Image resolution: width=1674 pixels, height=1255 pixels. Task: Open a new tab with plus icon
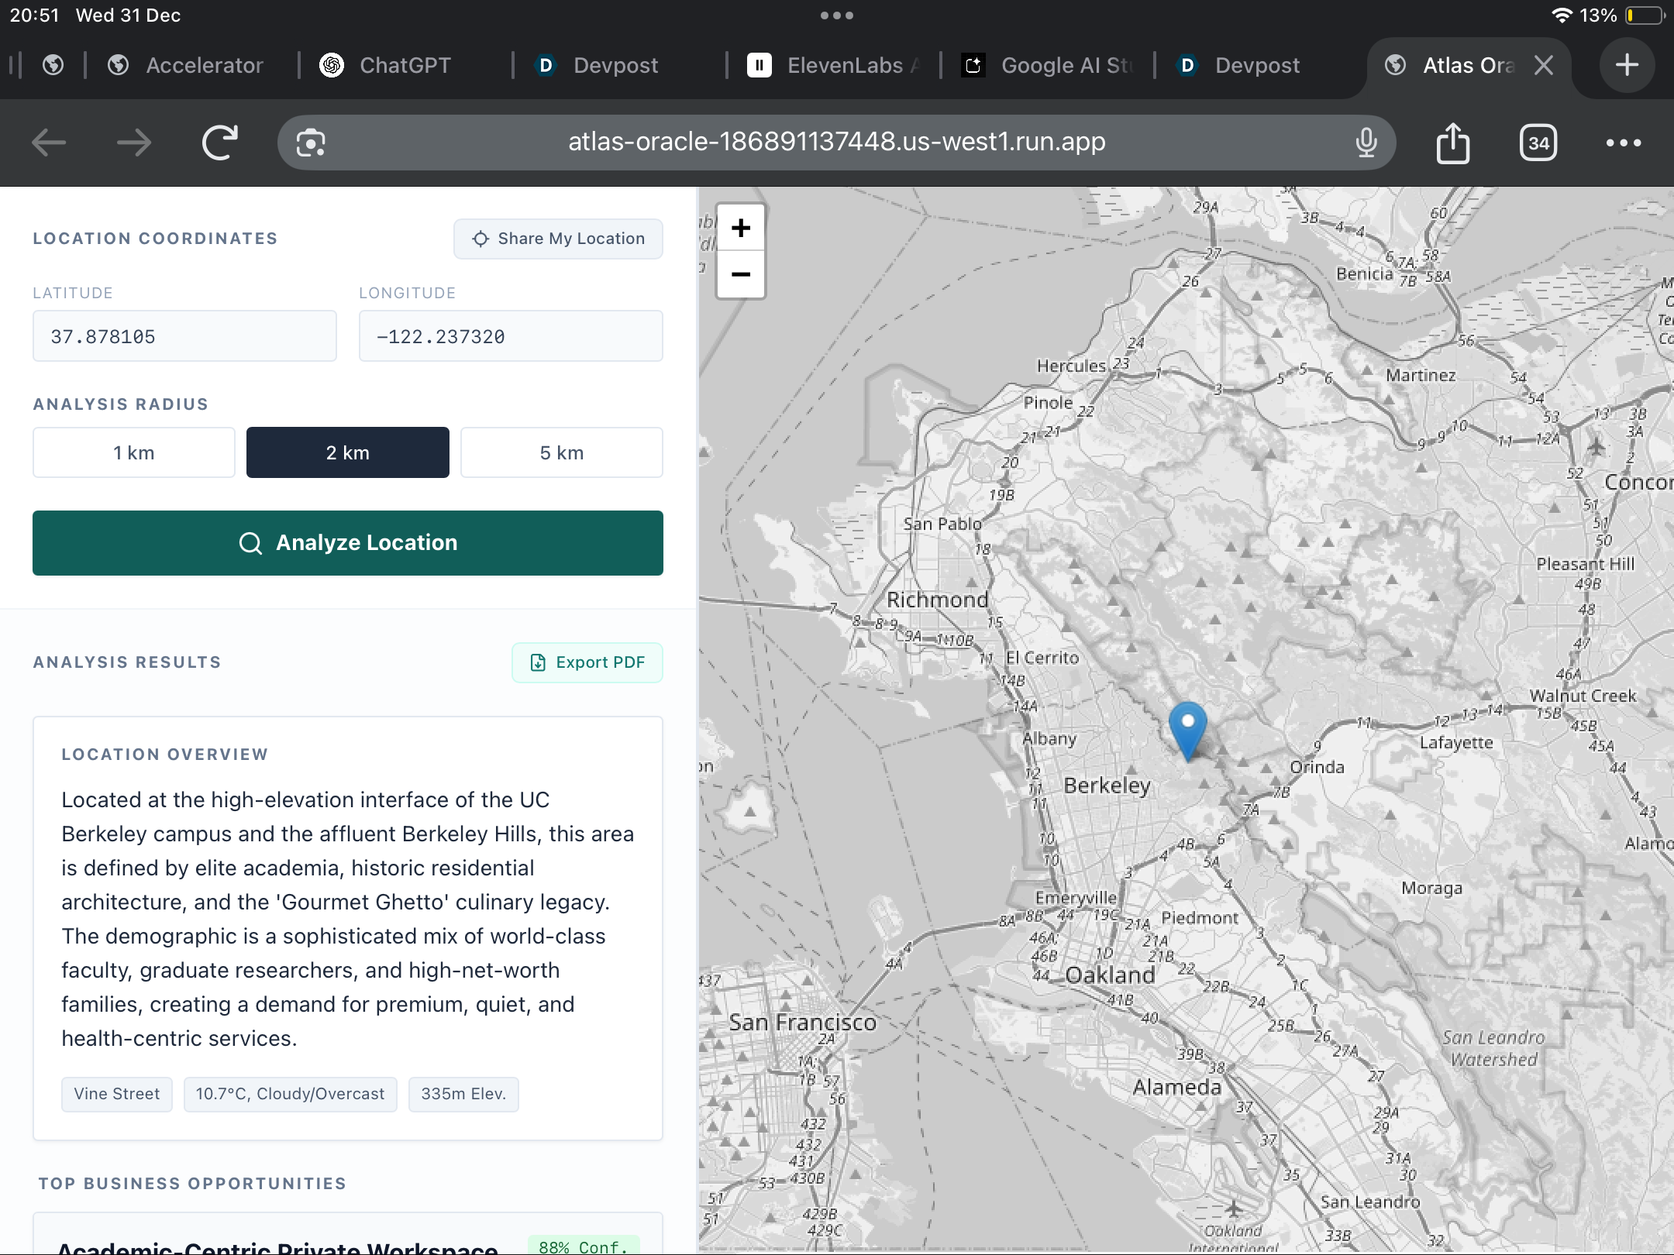[1627, 65]
